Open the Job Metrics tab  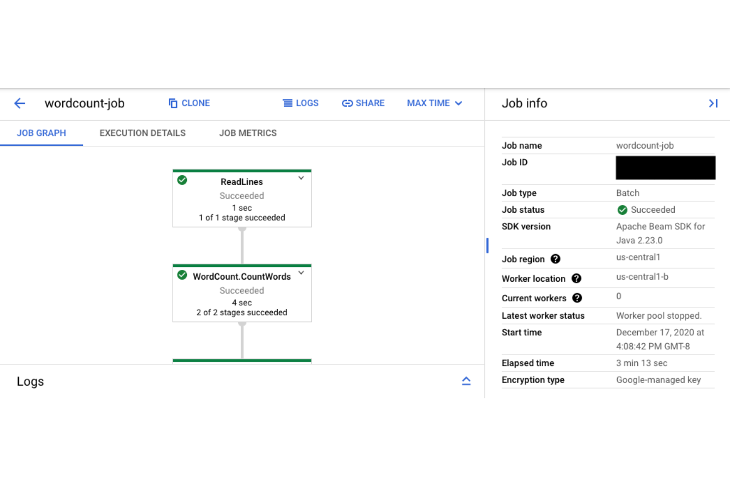(248, 133)
